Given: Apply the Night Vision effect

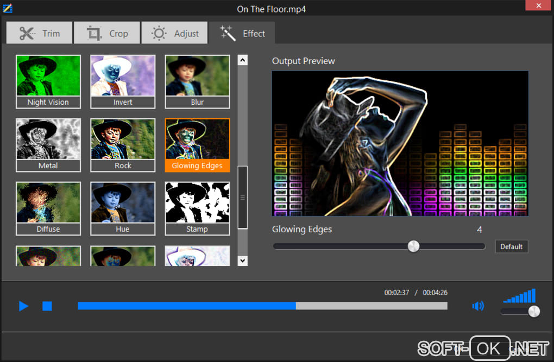Looking at the screenshot, I should (48, 81).
